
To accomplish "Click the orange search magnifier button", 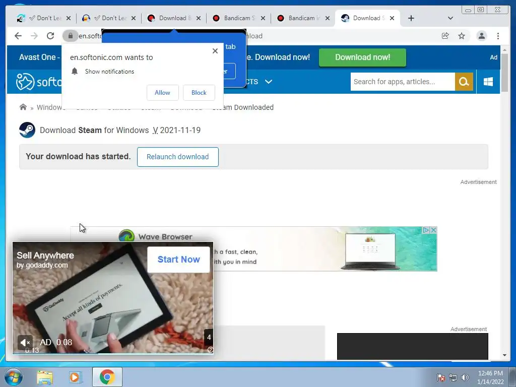I will coord(464,82).
